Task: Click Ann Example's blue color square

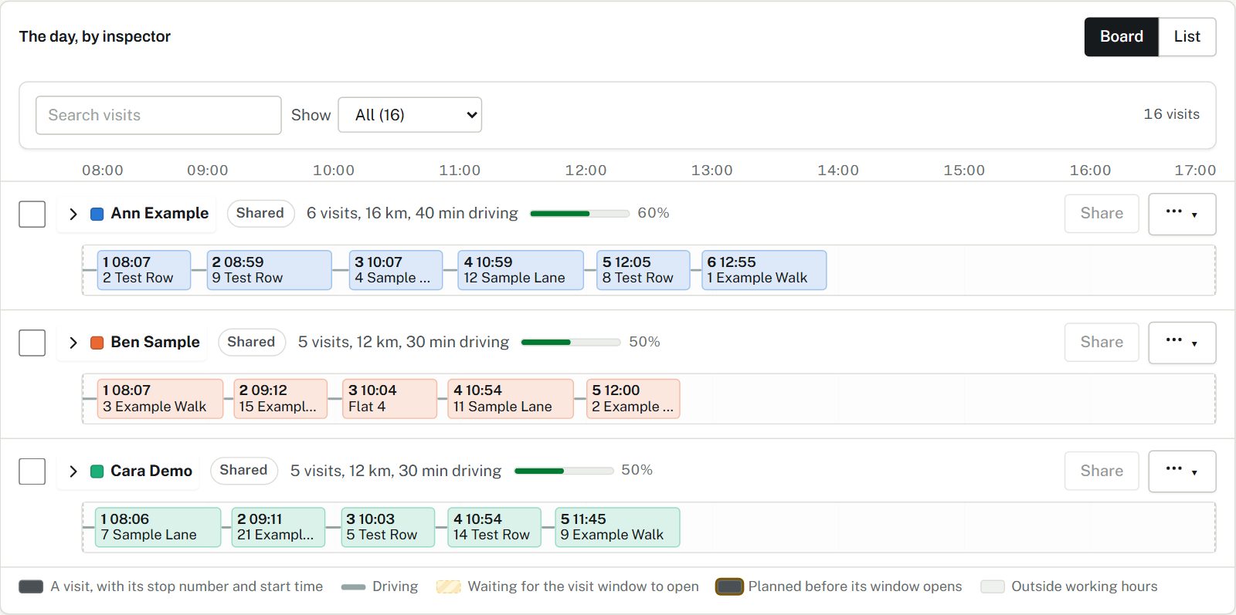Action: [x=97, y=214]
